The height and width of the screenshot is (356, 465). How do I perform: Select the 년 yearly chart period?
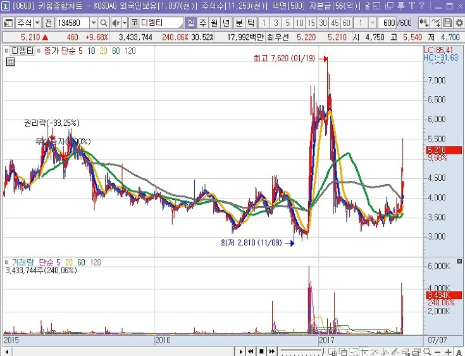226,23
